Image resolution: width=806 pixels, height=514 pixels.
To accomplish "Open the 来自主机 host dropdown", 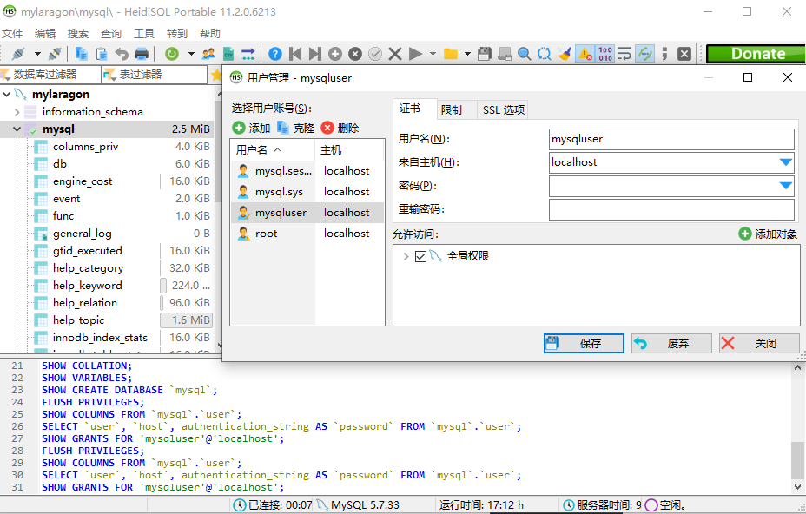I will pyautogui.click(x=785, y=162).
